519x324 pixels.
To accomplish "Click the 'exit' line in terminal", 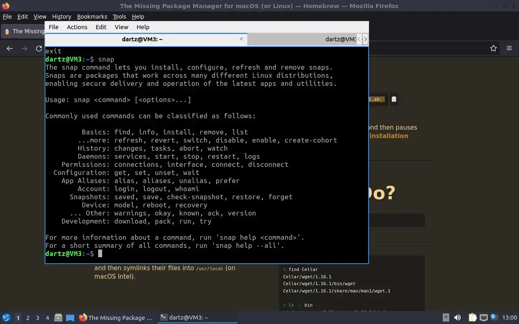I will pyautogui.click(x=53, y=51).
